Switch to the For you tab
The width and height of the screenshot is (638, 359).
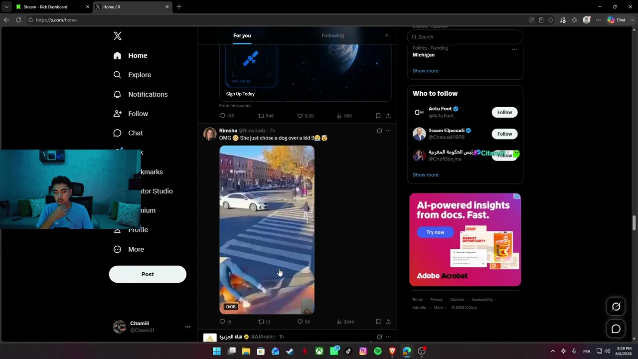(x=242, y=35)
